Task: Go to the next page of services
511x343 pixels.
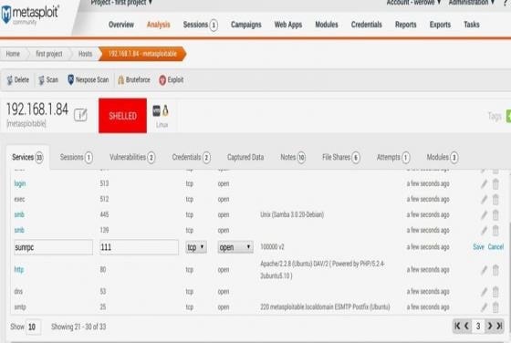Action: (x=489, y=326)
